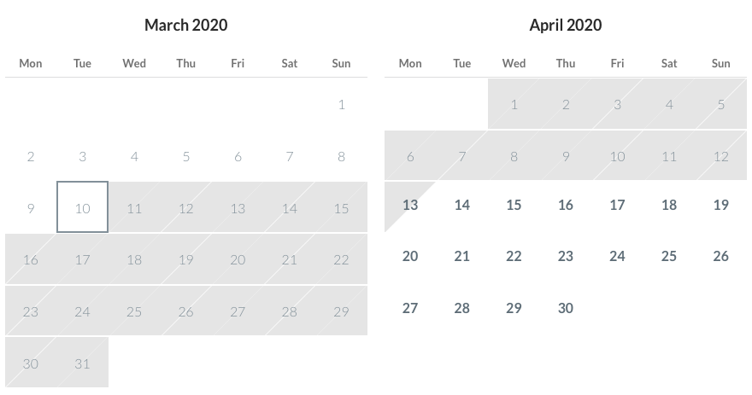752x395 pixels.
Task: Choose April 19 date cell
Action: coord(721,206)
